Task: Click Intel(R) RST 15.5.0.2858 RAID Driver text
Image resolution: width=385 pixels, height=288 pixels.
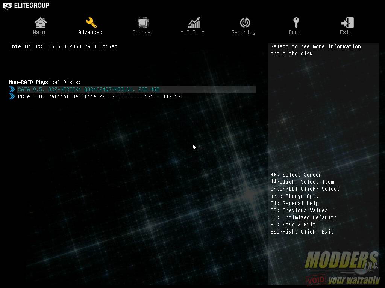Action: [x=63, y=46]
